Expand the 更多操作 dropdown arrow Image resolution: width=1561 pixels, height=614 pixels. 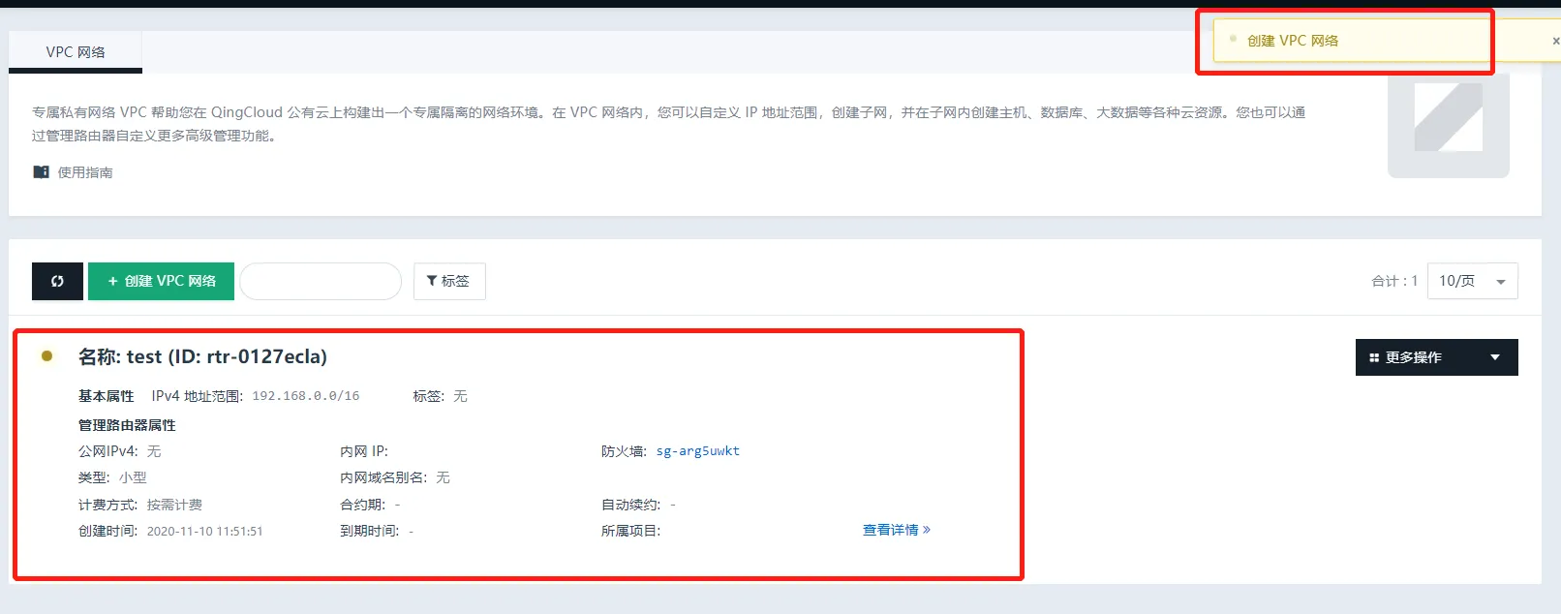1495,357
